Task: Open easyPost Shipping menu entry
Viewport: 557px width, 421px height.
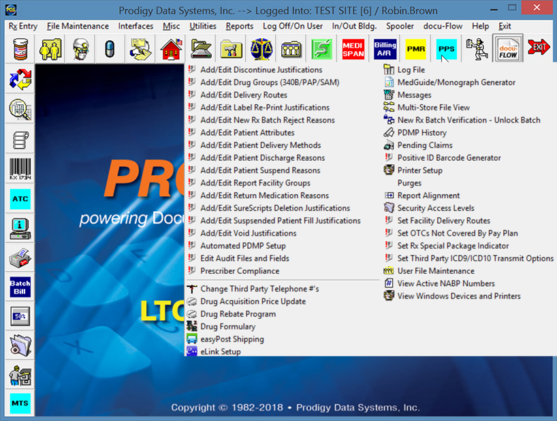Action: pyautogui.click(x=232, y=339)
